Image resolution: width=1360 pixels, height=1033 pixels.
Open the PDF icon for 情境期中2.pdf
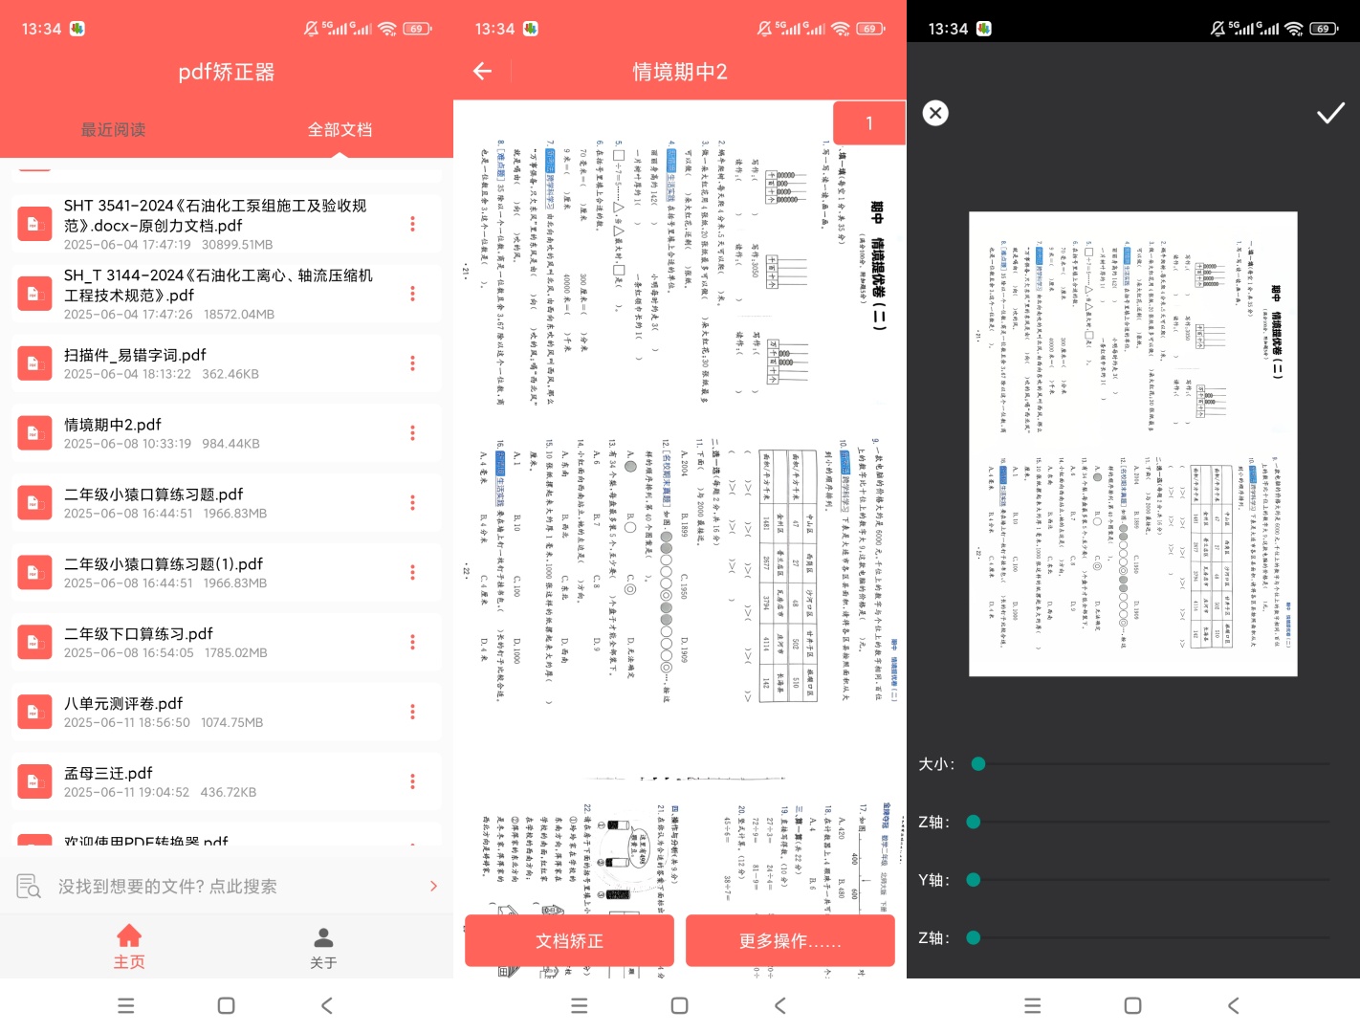click(x=34, y=433)
